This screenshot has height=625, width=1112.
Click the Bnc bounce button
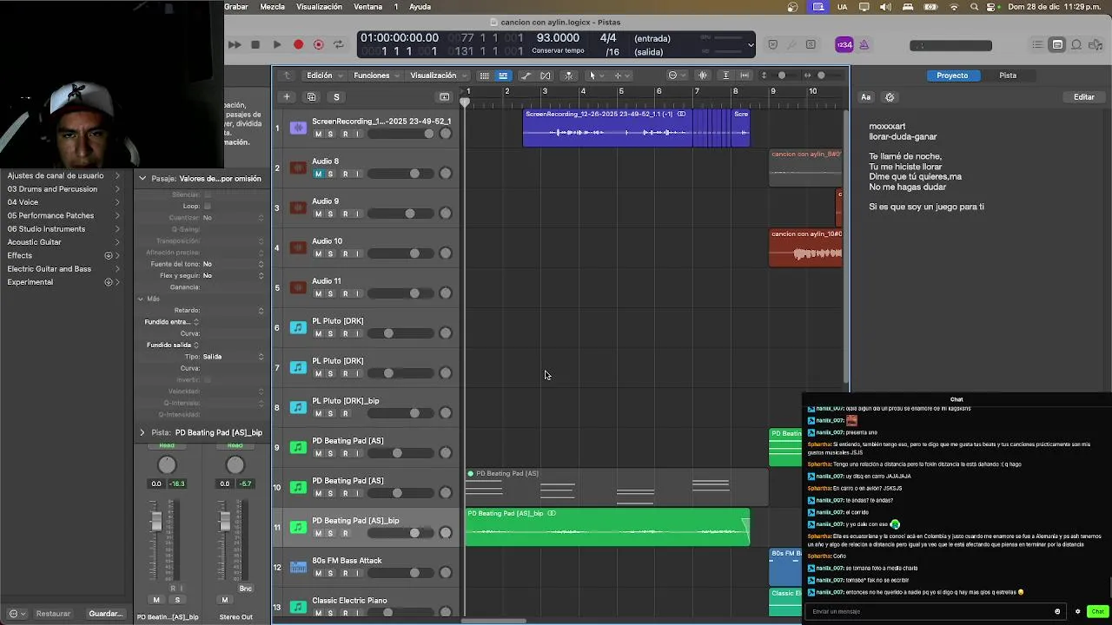(246, 589)
